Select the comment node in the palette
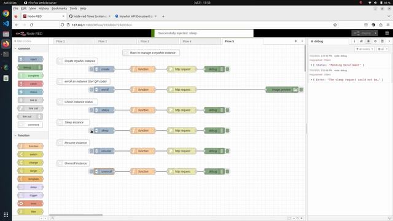 pyautogui.click(x=30, y=125)
